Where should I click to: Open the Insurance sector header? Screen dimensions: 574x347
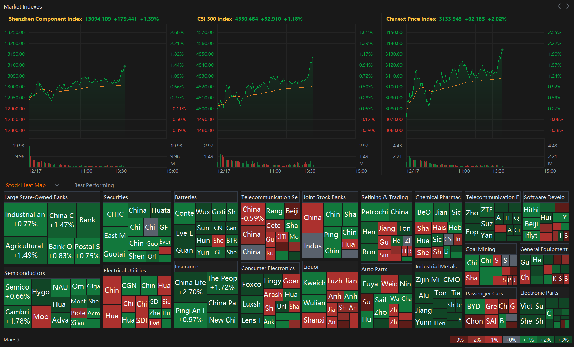click(206, 266)
